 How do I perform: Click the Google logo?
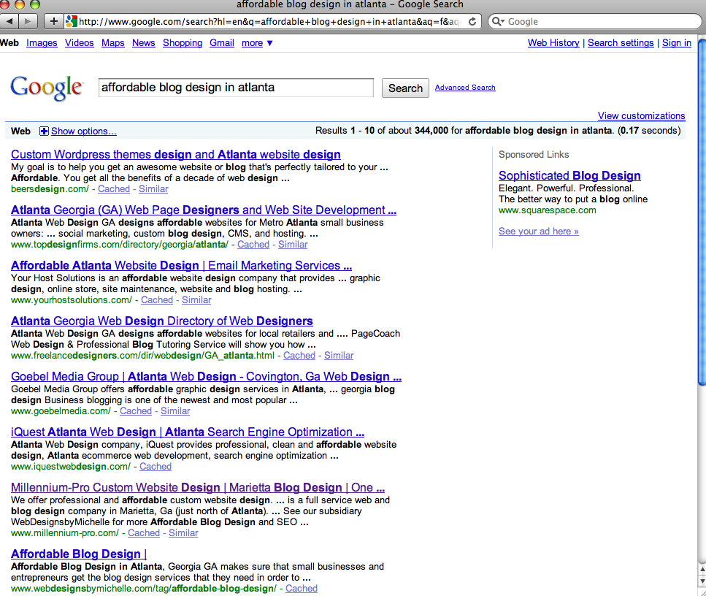tap(47, 88)
